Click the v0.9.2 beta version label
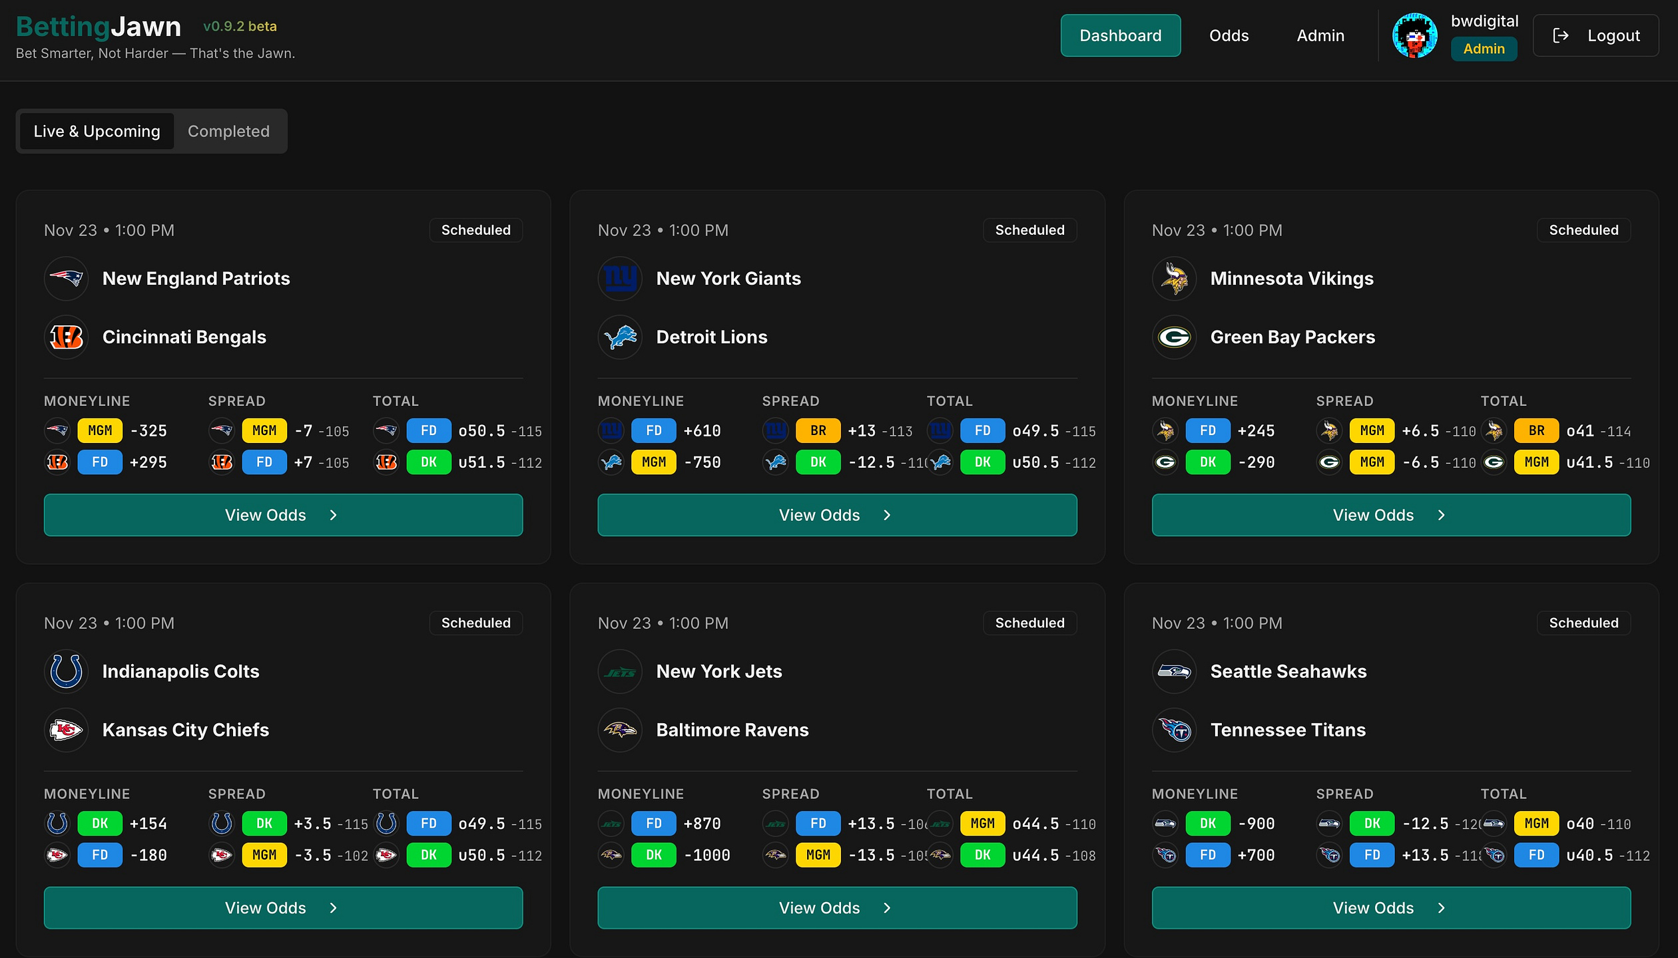 240,27
